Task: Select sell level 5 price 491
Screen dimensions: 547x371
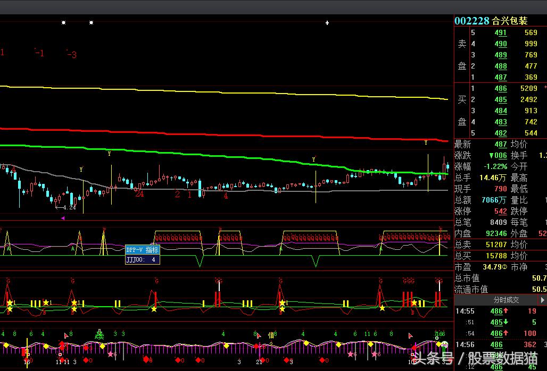Action: (501, 32)
